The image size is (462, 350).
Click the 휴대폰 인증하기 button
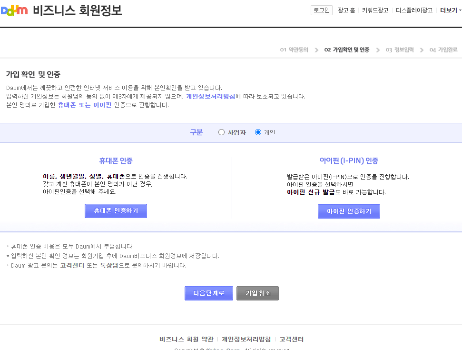pyautogui.click(x=116, y=211)
